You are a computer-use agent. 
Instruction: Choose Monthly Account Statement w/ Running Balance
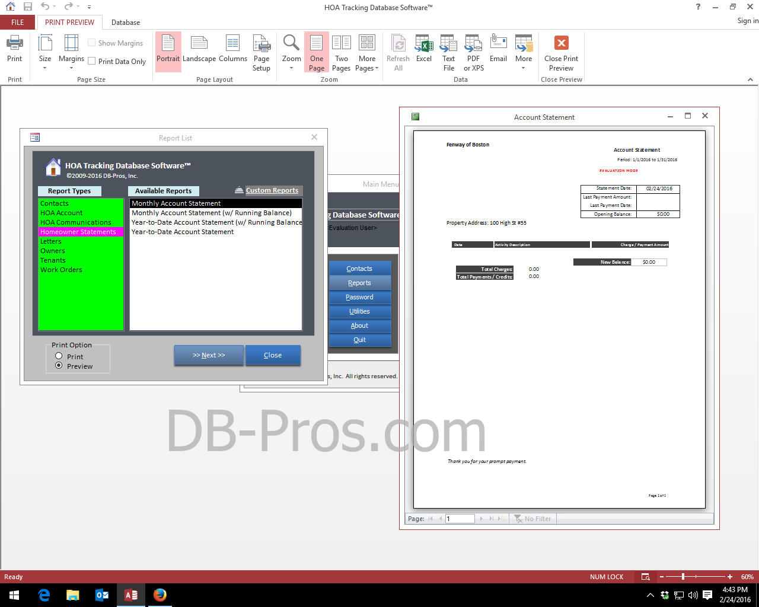[x=216, y=213]
